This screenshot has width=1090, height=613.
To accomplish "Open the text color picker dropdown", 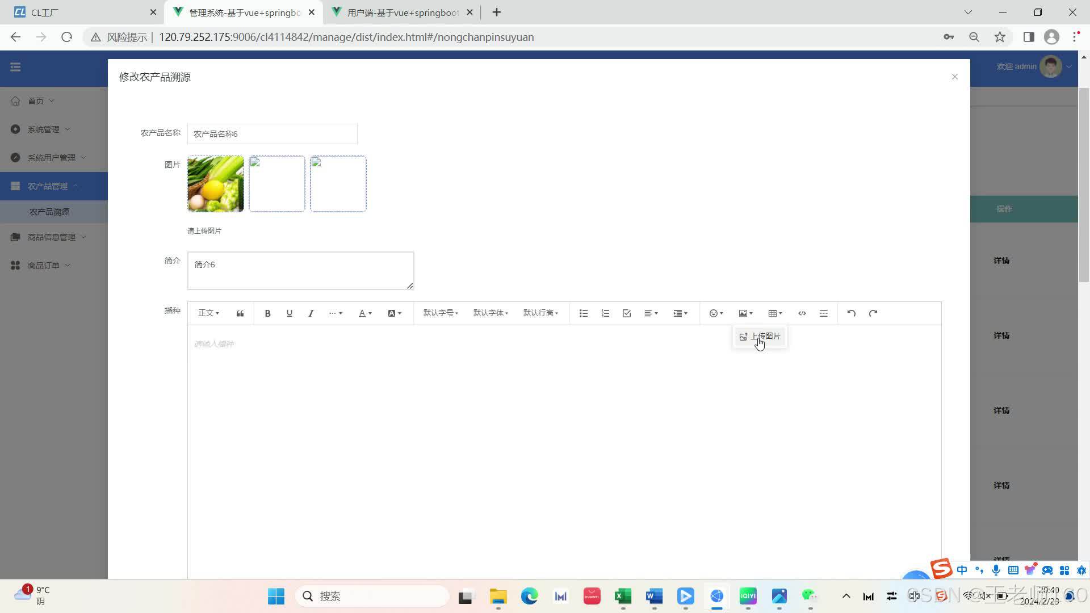I will (365, 313).
